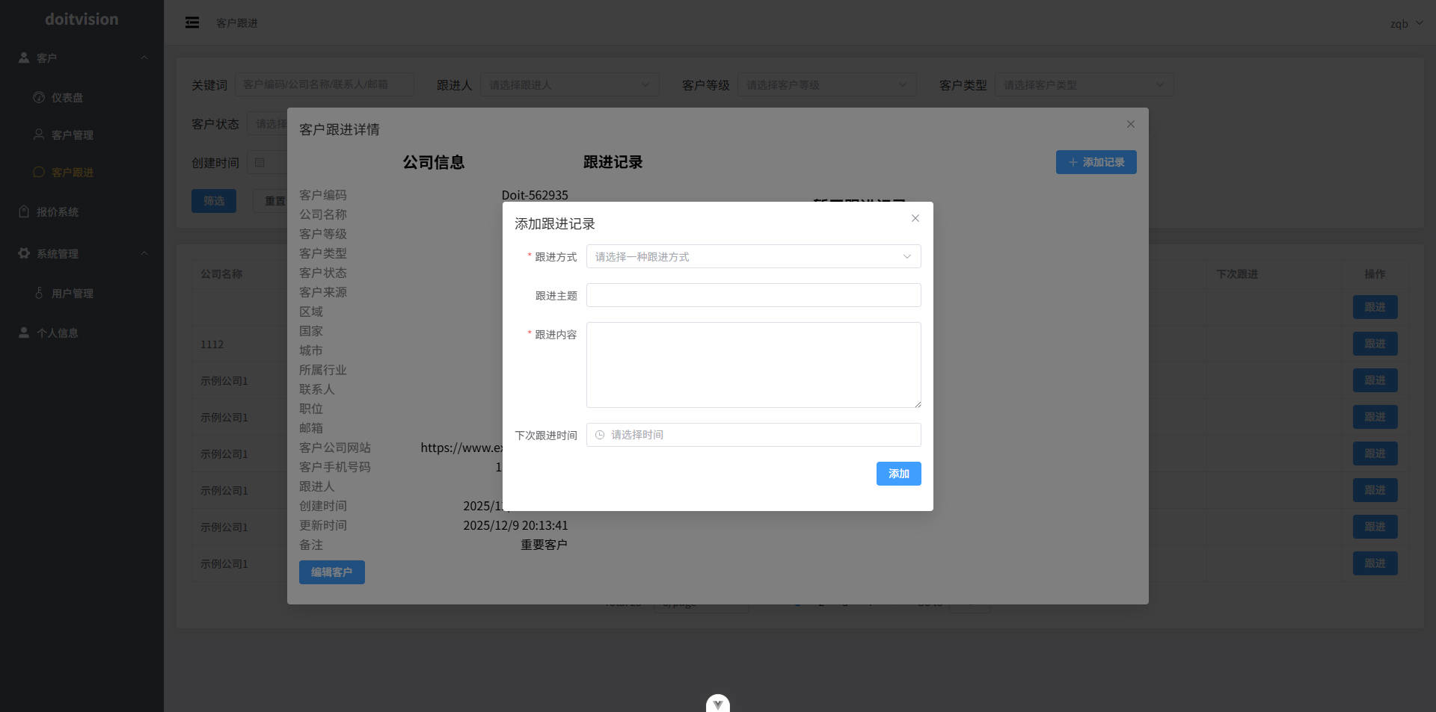The height and width of the screenshot is (712, 1436).
Task: Click the clock icon in 下次跟进时间 field
Action: click(x=600, y=435)
